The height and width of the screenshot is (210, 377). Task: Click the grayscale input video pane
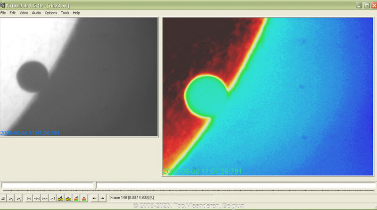(x=79, y=76)
